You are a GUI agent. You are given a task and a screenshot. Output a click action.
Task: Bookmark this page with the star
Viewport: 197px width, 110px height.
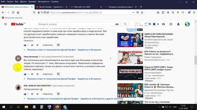142,13
